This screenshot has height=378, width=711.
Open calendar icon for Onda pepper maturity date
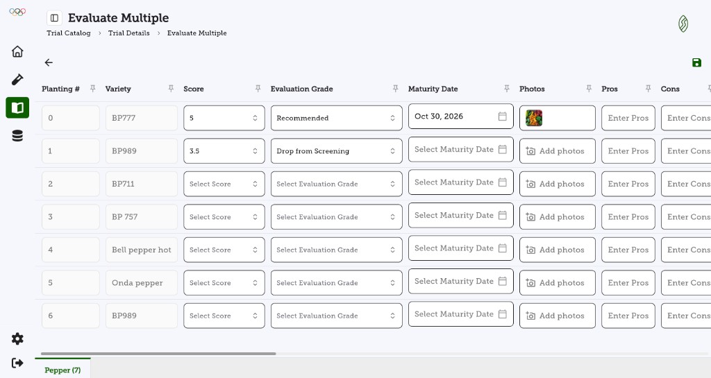pyautogui.click(x=503, y=281)
